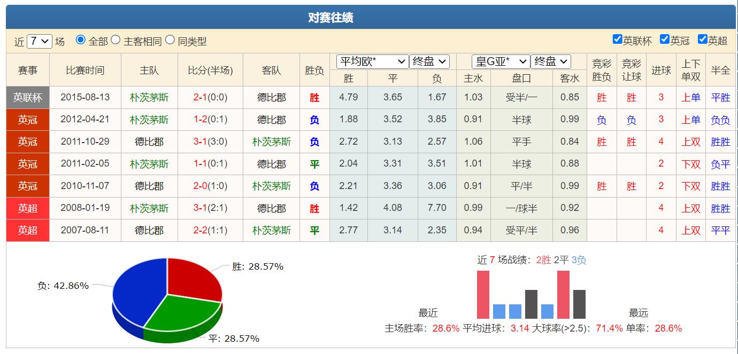Open the left 终盘 stage dropdown
738x354 pixels.
429,61
